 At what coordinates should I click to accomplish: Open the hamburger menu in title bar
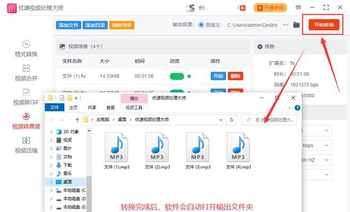(x=298, y=7)
